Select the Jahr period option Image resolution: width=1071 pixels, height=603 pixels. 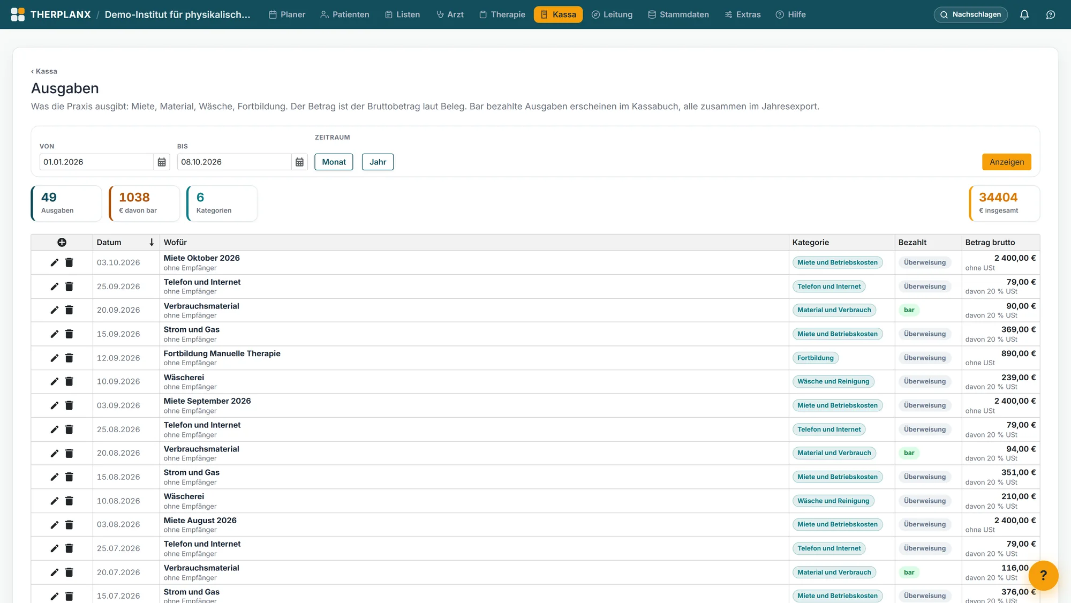click(378, 162)
